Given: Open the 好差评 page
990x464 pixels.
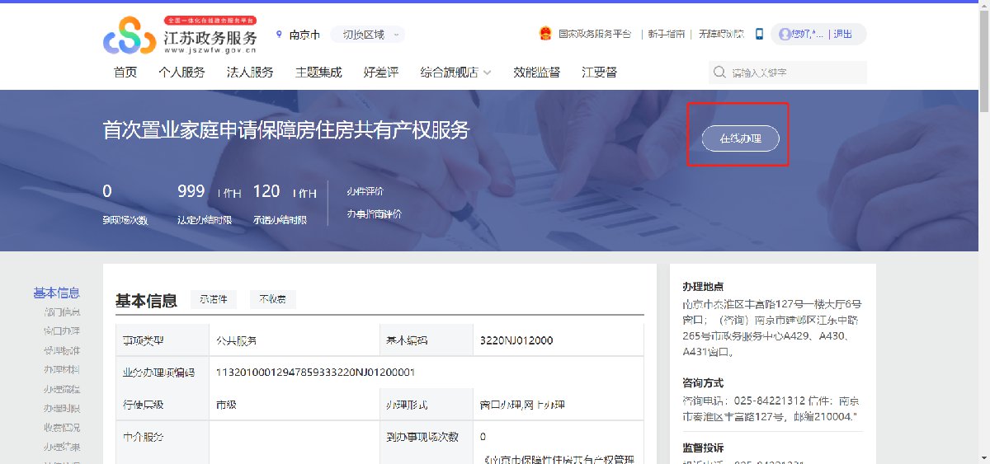Looking at the screenshot, I should pyautogui.click(x=380, y=73).
